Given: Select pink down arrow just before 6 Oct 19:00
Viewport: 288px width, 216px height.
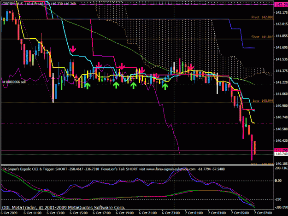Looking at the screenshot, I should [x=122, y=66].
